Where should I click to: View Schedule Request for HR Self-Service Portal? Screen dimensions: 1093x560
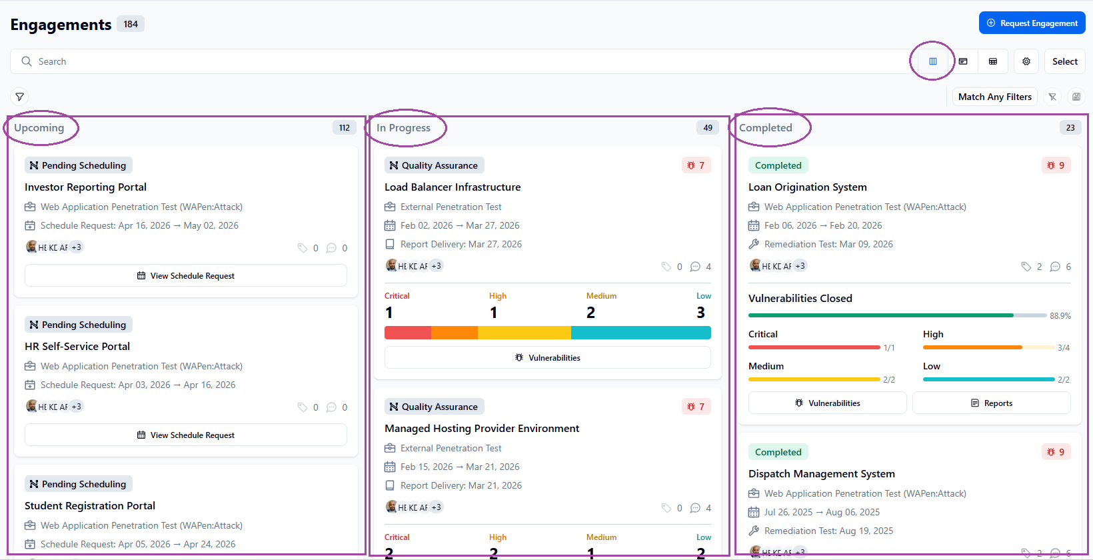(x=186, y=435)
